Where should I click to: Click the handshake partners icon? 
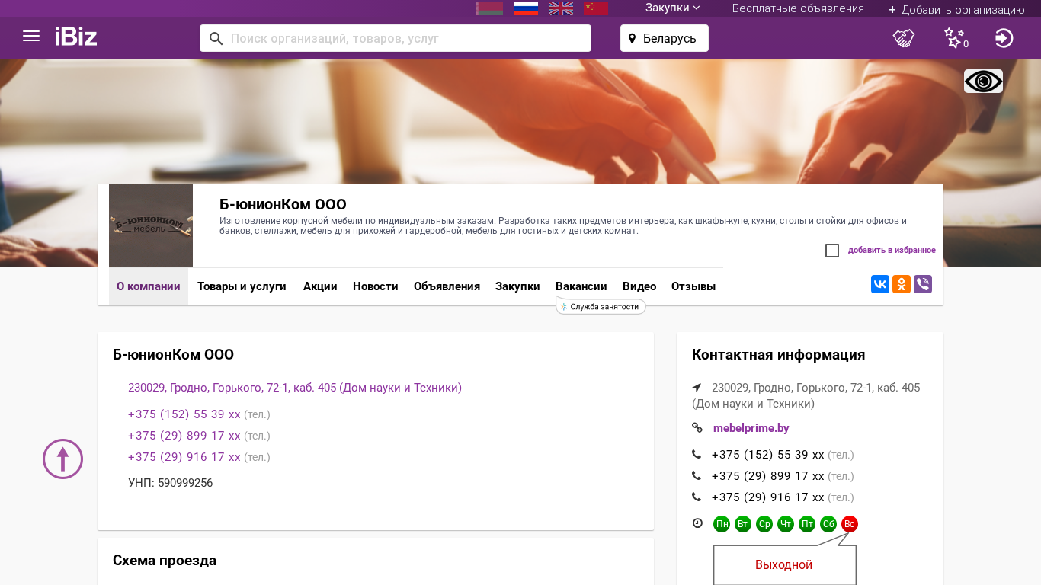click(x=904, y=38)
